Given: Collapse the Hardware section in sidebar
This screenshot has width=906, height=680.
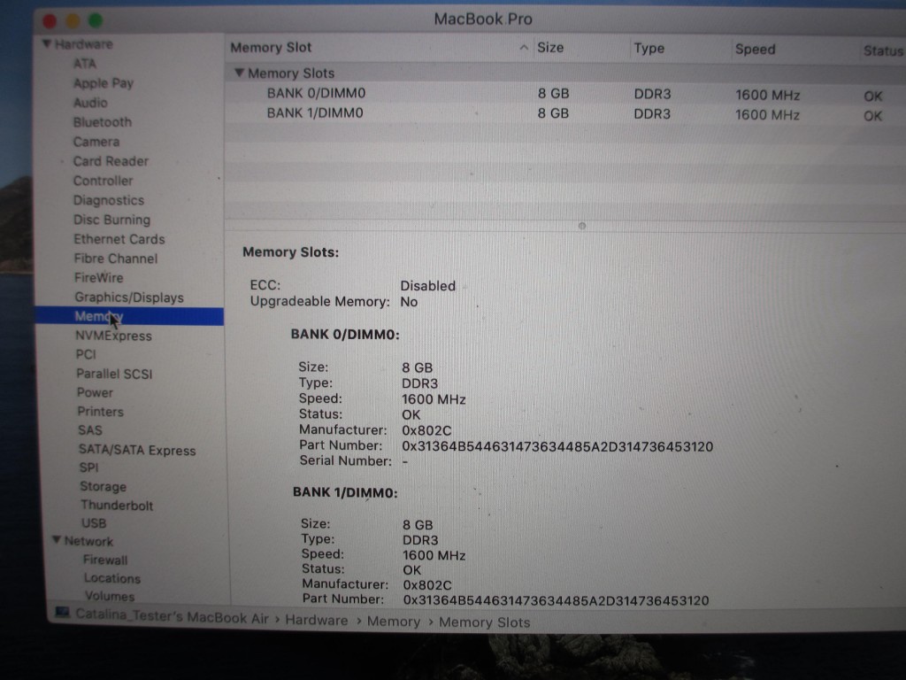Looking at the screenshot, I should 48,44.
